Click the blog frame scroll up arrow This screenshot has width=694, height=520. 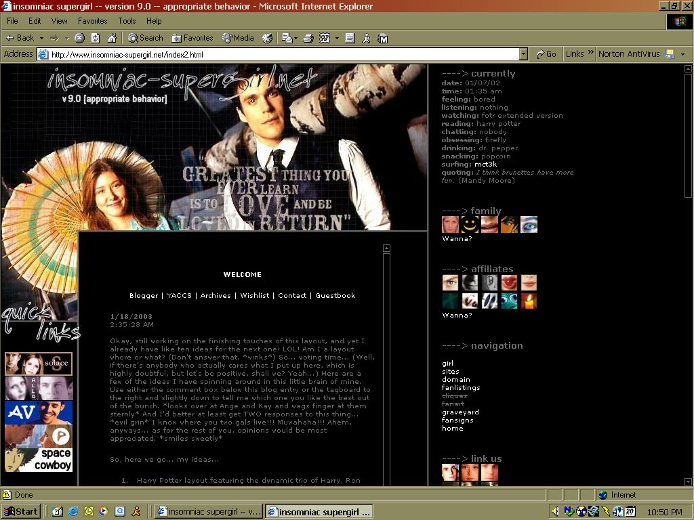pos(386,248)
